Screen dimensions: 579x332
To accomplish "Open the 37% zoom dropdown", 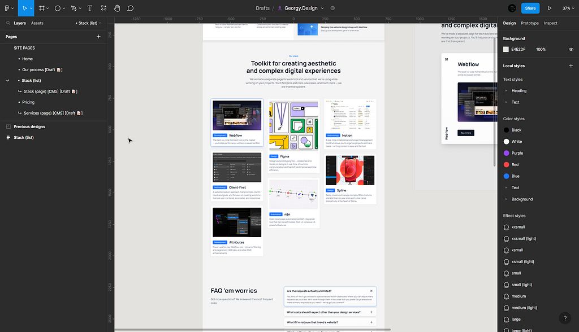I will pos(567,8).
